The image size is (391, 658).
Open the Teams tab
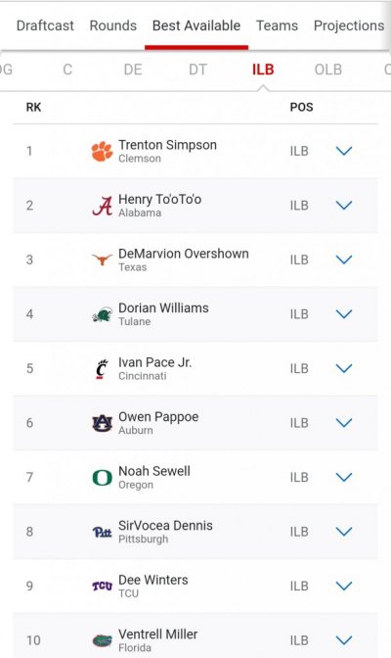[x=277, y=25]
